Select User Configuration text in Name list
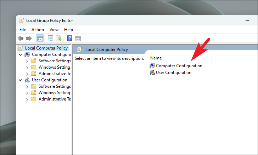 pos(174,73)
